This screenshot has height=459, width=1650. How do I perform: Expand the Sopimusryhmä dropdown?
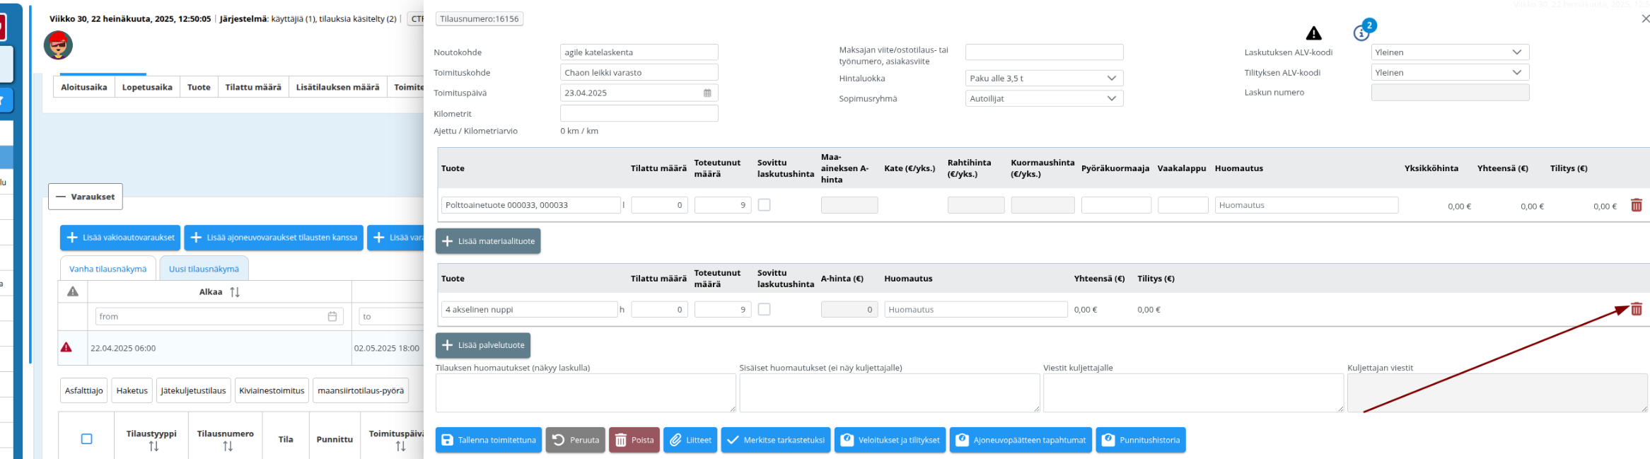tap(1043, 99)
